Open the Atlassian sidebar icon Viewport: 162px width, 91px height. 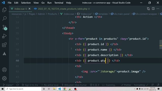[x=4, y=54]
